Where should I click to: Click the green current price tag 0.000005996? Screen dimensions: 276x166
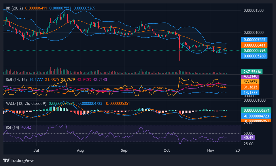(254, 51)
